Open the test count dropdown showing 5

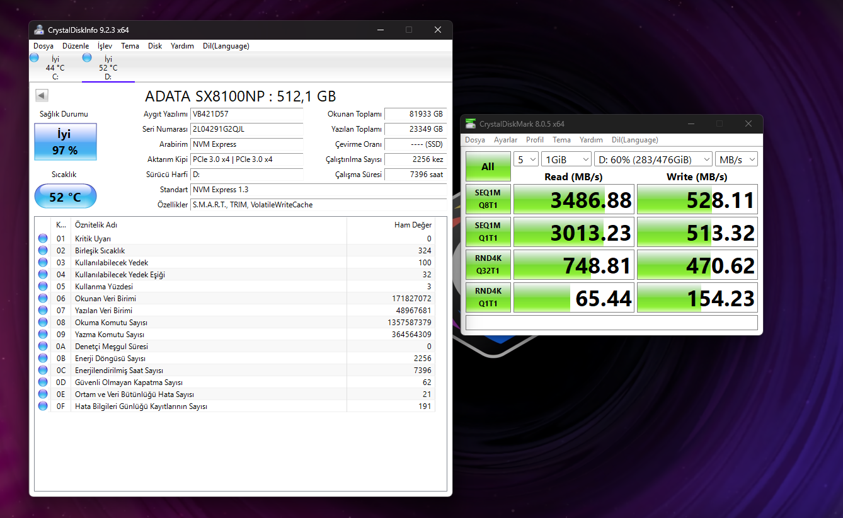(x=526, y=159)
